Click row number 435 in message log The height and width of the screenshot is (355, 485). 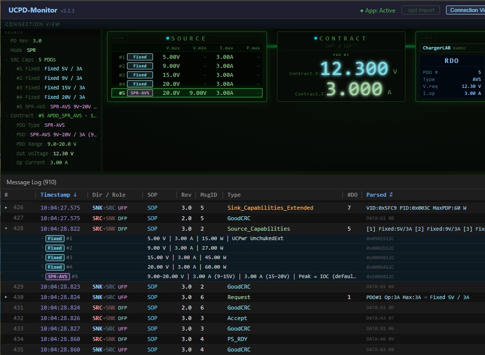pos(18,350)
